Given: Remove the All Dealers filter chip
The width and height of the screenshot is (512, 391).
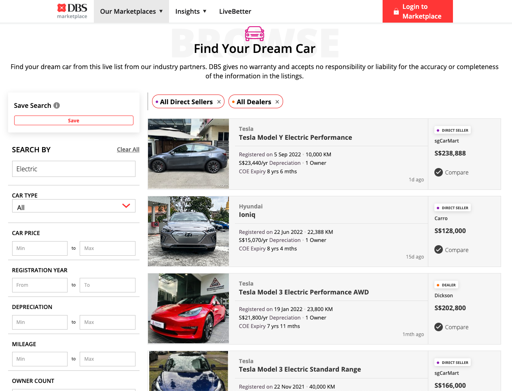Looking at the screenshot, I should (277, 102).
